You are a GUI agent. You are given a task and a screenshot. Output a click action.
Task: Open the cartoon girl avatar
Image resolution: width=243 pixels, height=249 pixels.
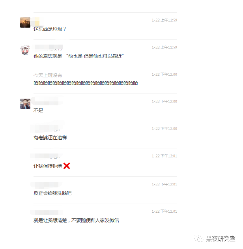coord(25,50)
